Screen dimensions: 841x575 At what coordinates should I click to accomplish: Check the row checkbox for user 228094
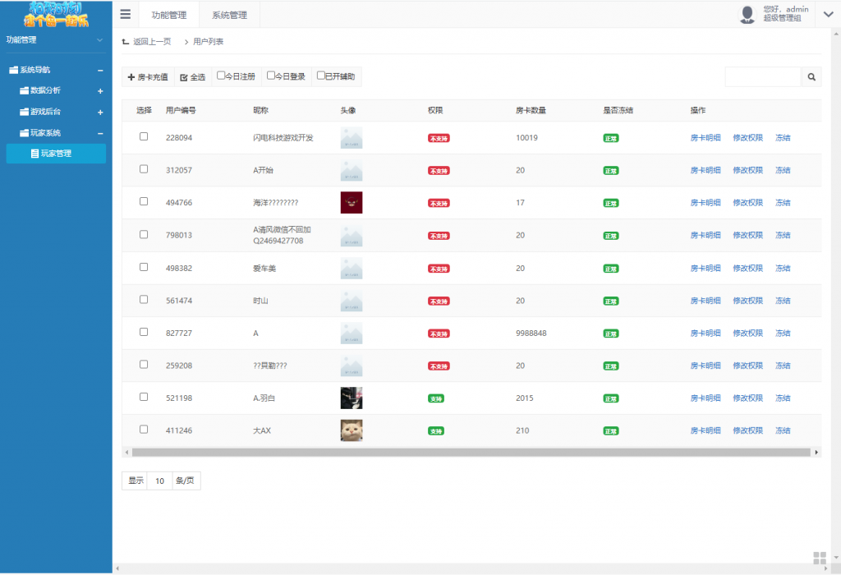[144, 136]
